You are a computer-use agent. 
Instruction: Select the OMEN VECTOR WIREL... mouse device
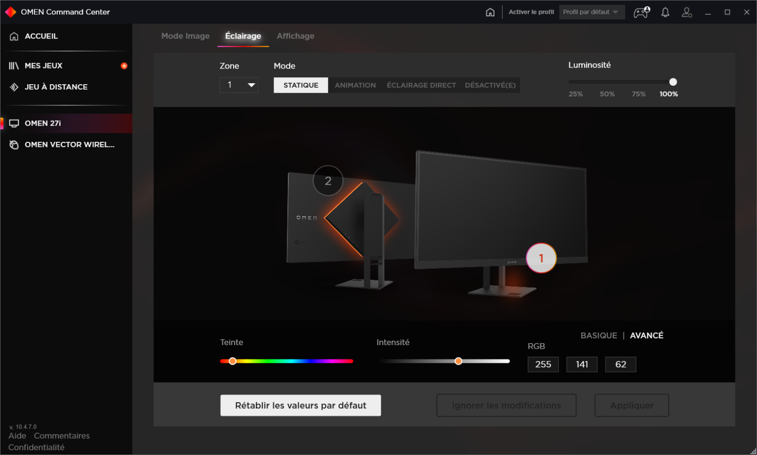[66, 145]
